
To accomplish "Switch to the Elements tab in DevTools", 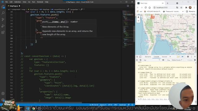I will pyautogui.click(x=148, y=57).
